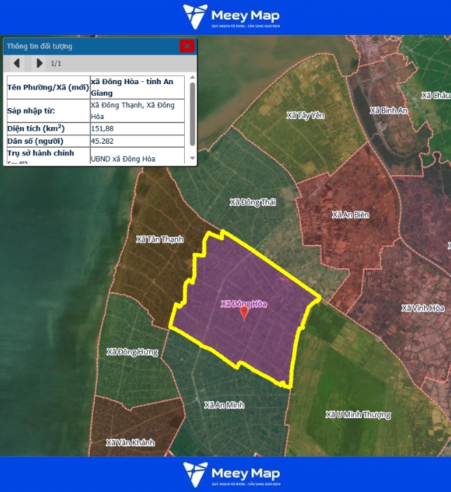
Task: Click the Xã Vĩnh Hòa label
Action: click(x=422, y=308)
